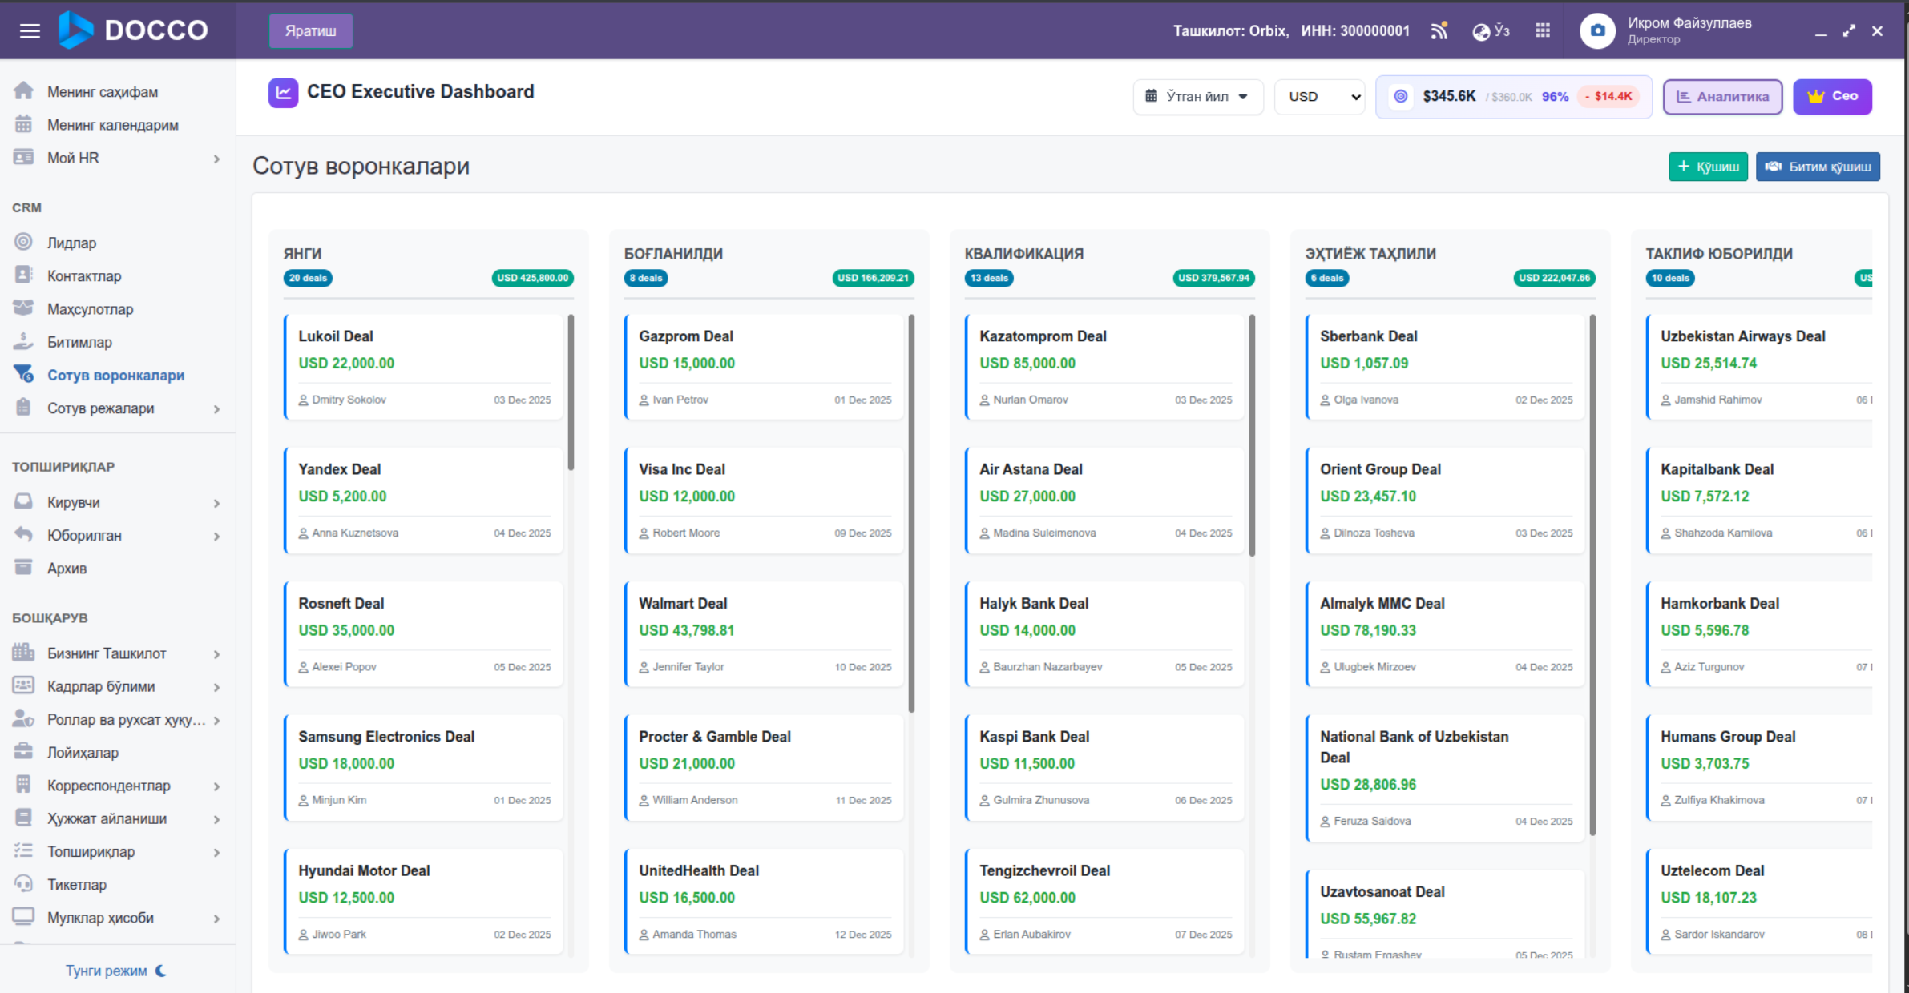The image size is (1909, 993).
Task: Click the CEO dashboard chart icon
Action: 284,93
